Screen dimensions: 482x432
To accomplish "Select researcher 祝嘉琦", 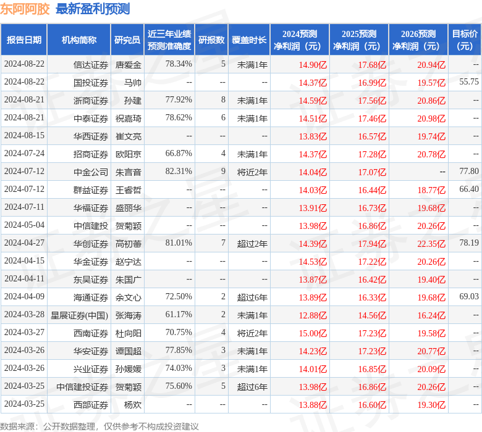I will tap(129, 118).
